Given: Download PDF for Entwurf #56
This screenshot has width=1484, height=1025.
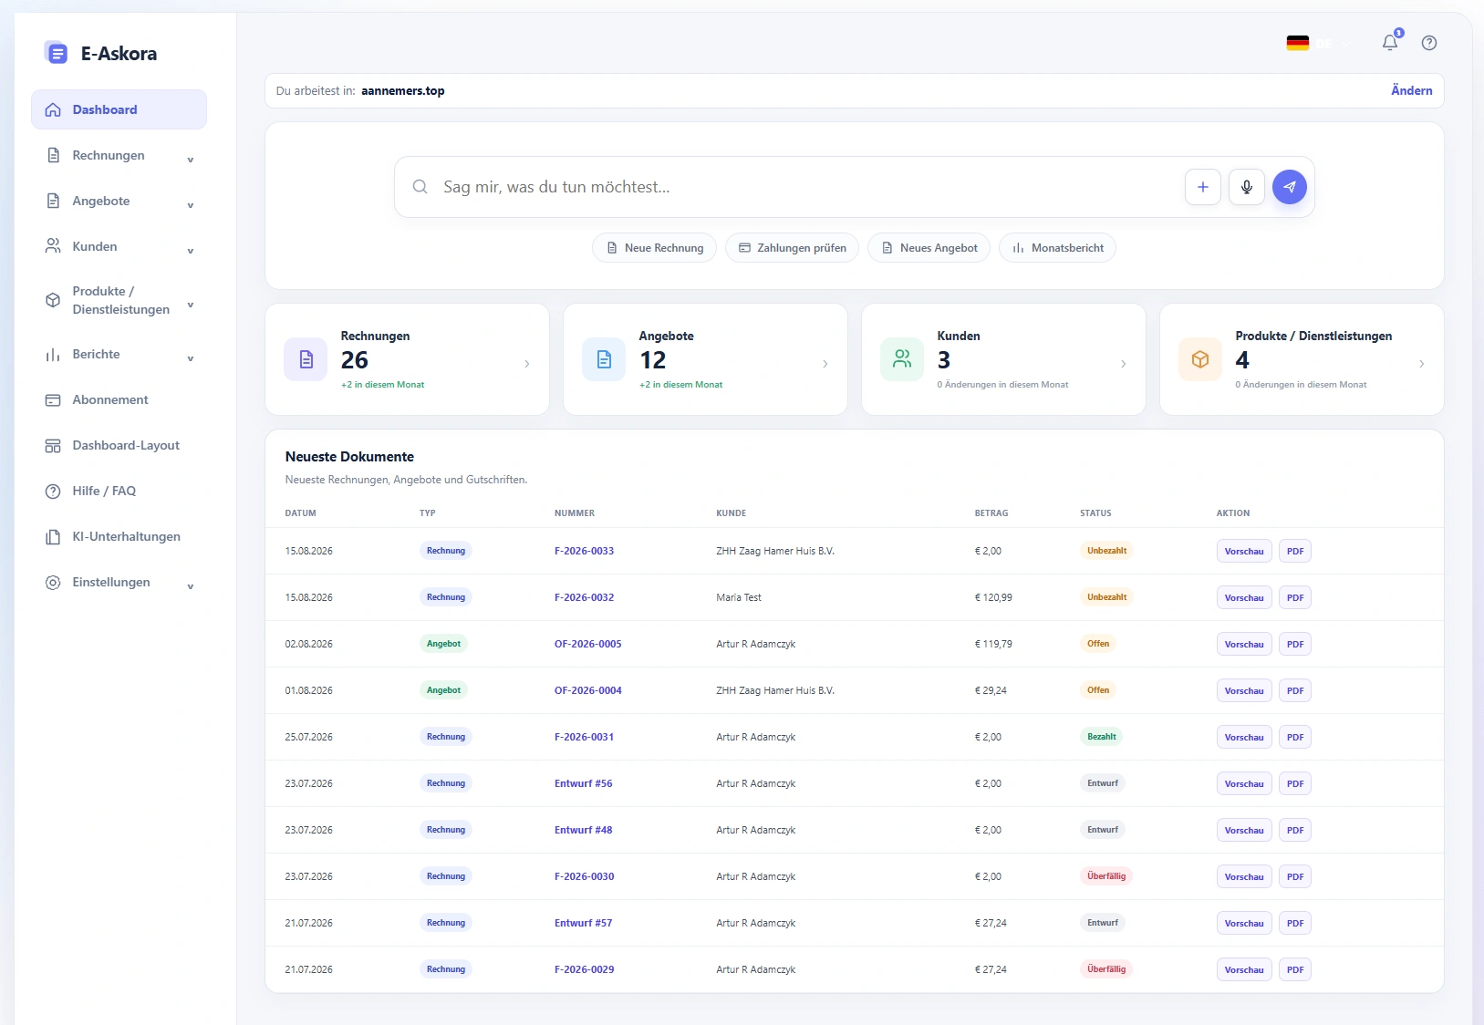Looking at the screenshot, I should point(1295,784).
